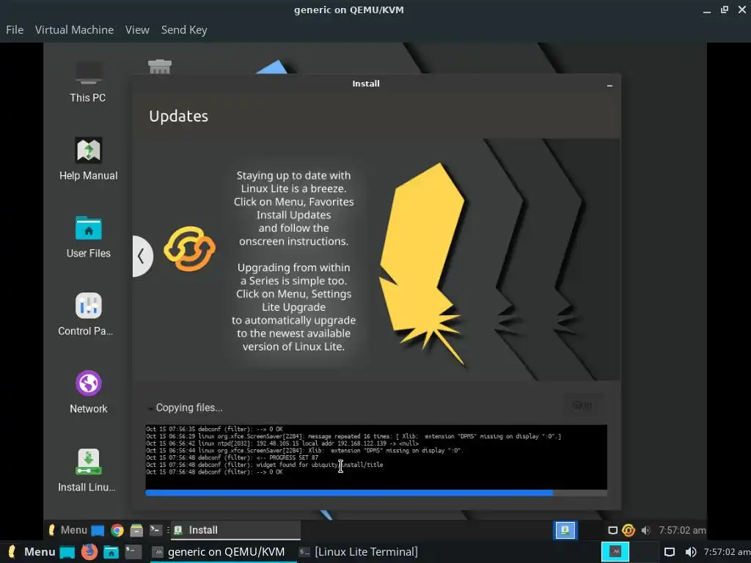The image size is (751, 563).
Task: Go to the previous installer slide
Action: click(142, 256)
